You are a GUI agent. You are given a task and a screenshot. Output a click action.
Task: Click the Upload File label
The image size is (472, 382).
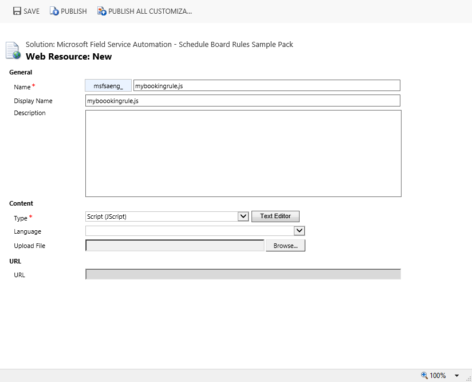[x=30, y=246]
